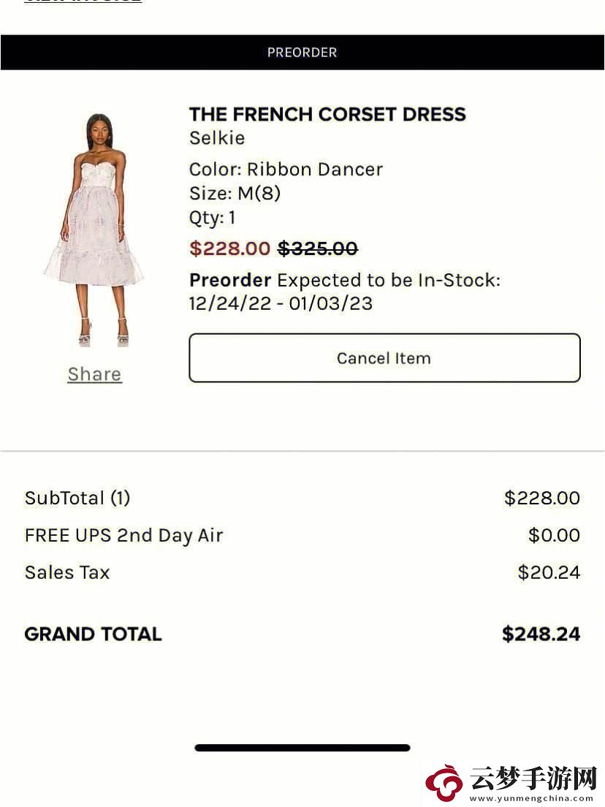Click the red swirl watermark logo
The height and width of the screenshot is (807, 605).
(x=444, y=784)
